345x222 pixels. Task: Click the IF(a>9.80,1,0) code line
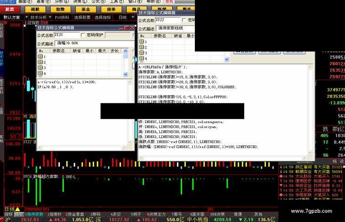coord(55,87)
